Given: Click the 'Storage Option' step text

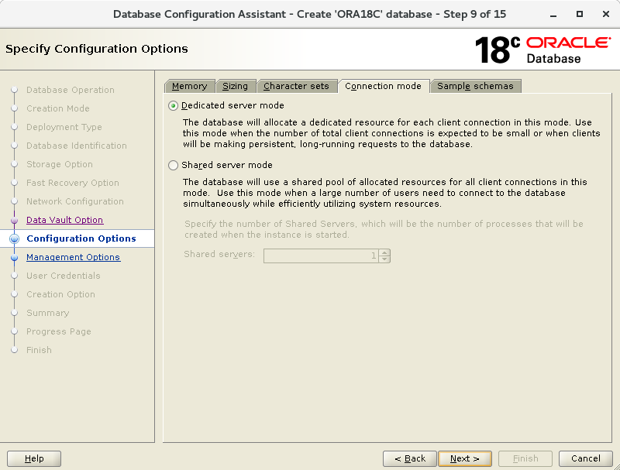Looking at the screenshot, I should (x=60, y=164).
